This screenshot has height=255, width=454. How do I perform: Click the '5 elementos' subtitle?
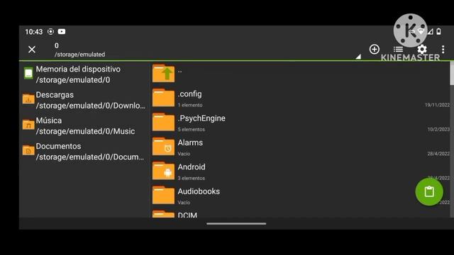pyautogui.click(x=191, y=129)
